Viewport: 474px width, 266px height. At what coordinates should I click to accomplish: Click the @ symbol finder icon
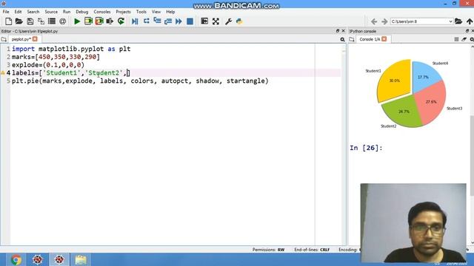coord(62,21)
